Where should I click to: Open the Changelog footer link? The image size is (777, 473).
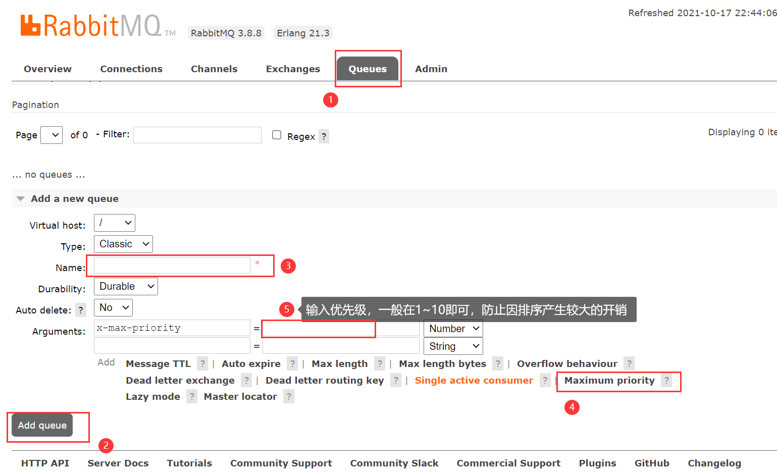714,463
